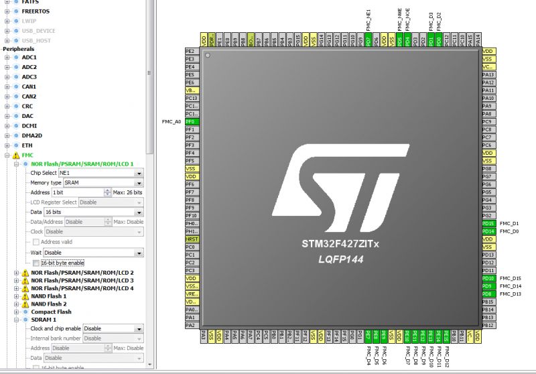Click the PC9 pin on the chip
The image size is (536, 374).
coord(489,122)
